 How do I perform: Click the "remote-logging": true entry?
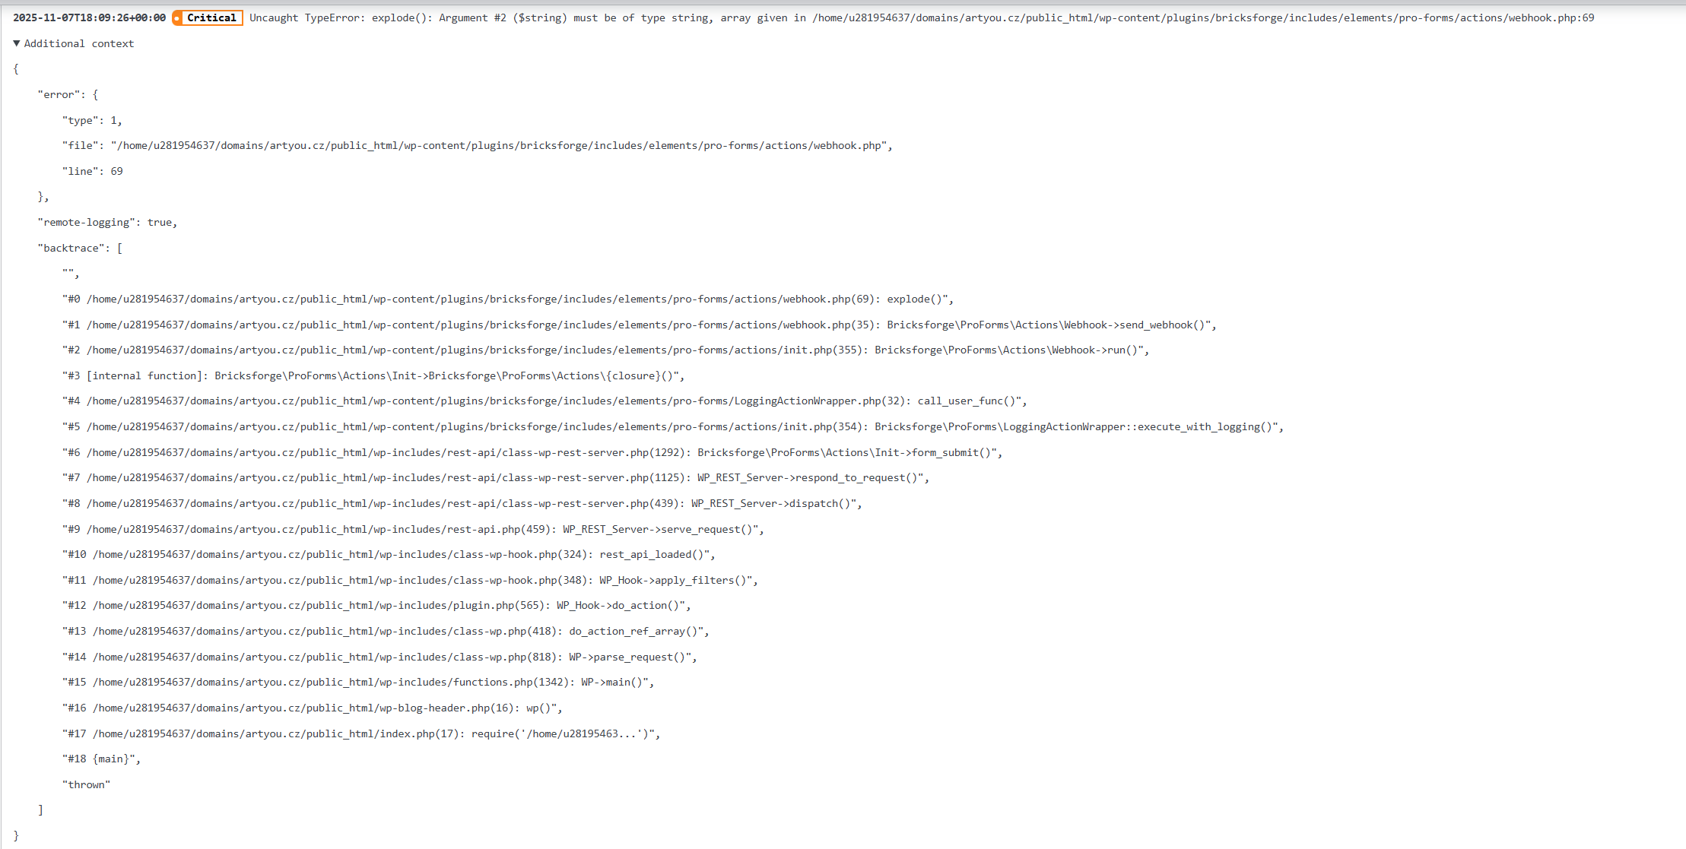point(107,222)
